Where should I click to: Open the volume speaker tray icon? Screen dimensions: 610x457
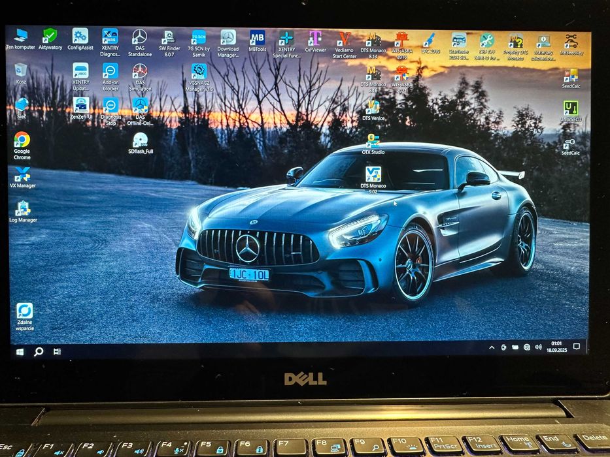tap(539, 347)
